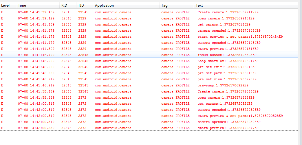The image size is (302, 145).
Task: Click TID 2329 in the open camera row
Action: 82,19
